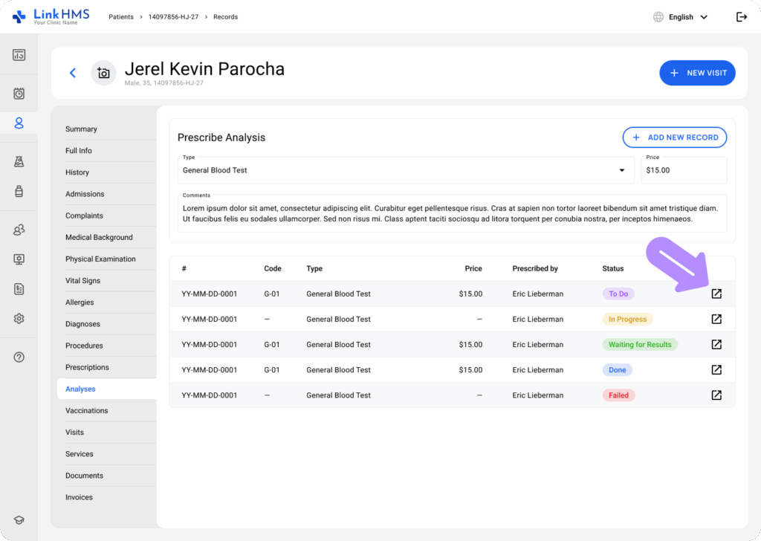Click the graduation cap icon in sidebar

[x=19, y=520]
